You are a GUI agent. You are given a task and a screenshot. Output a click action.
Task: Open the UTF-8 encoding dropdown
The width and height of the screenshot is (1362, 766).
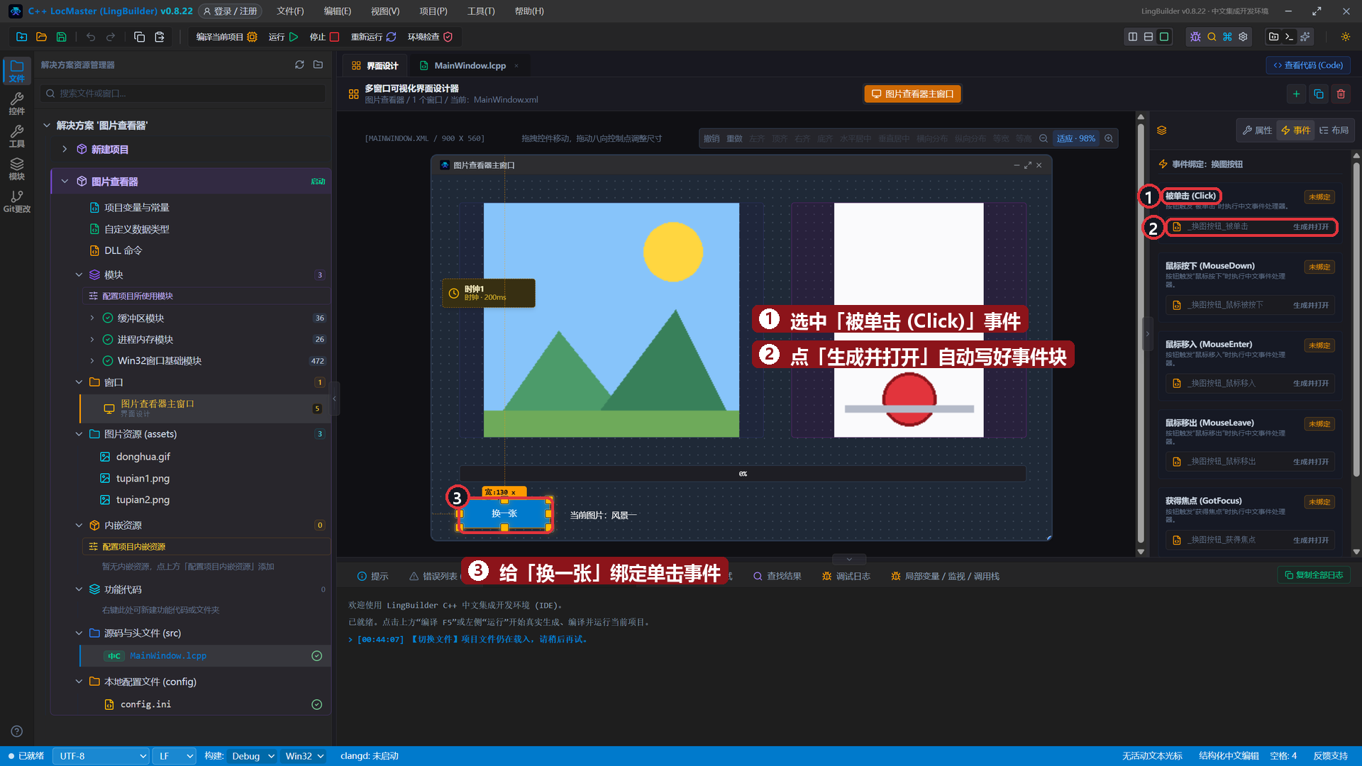[101, 756]
